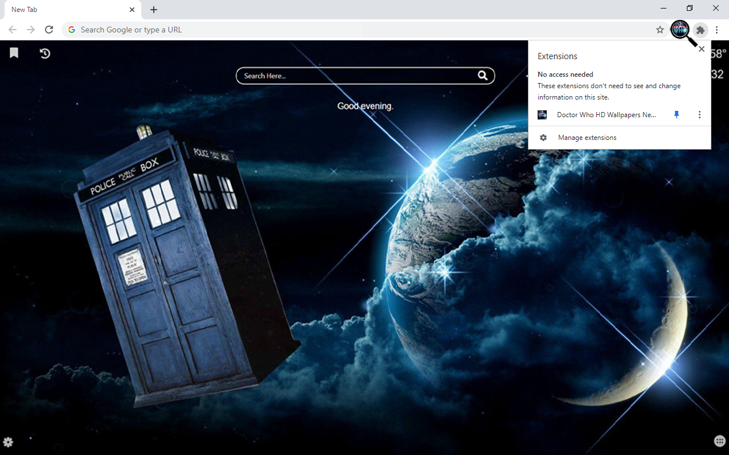The width and height of the screenshot is (729, 455).
Task: Click the magnifying glass in the Search Here bar
Action: 482,75
